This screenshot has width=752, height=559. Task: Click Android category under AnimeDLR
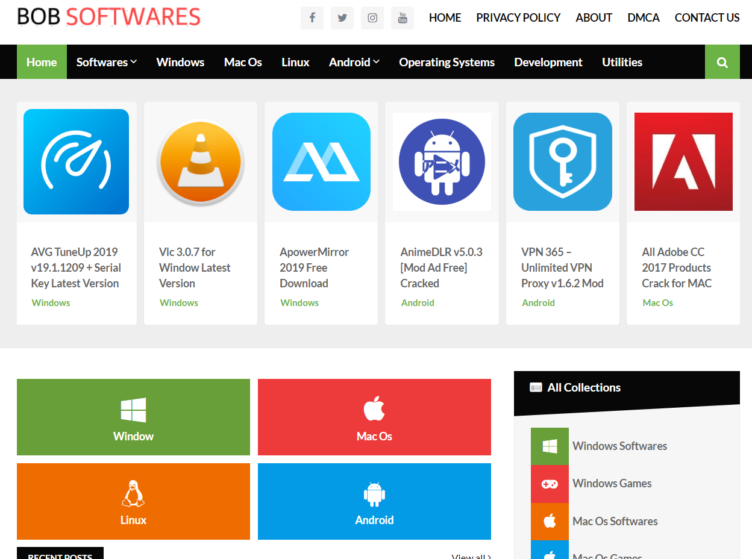click(418, 303)
